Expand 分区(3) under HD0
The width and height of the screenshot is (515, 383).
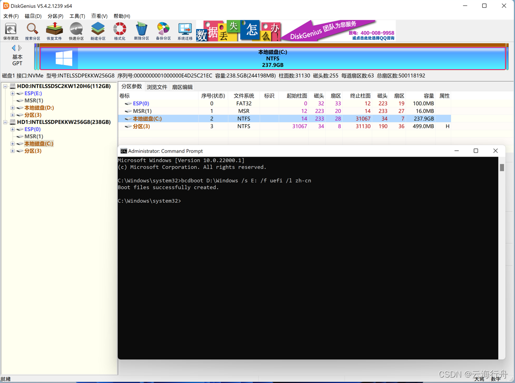click(12, 115)
